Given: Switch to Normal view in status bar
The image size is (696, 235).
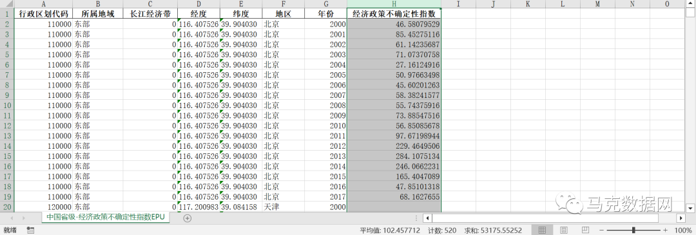Looking at the screenshot, I should [542, 230].
